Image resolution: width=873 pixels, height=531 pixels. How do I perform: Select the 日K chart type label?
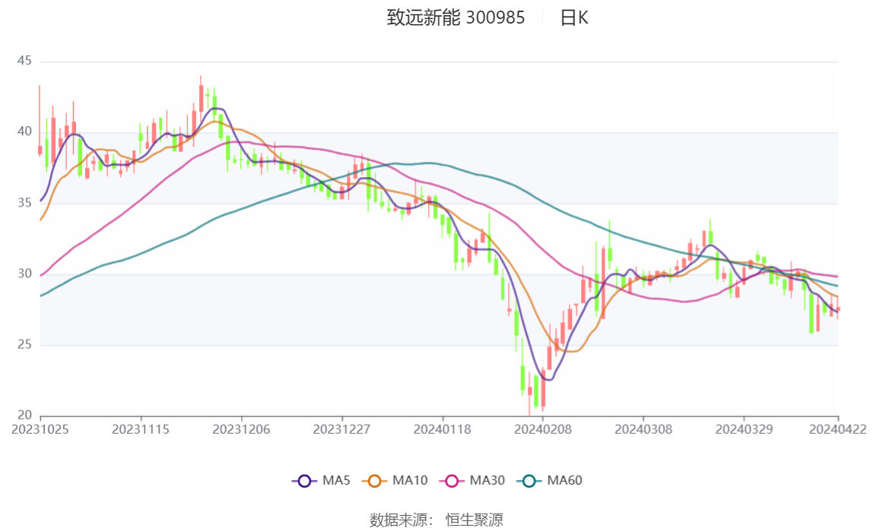pos(574,17)
